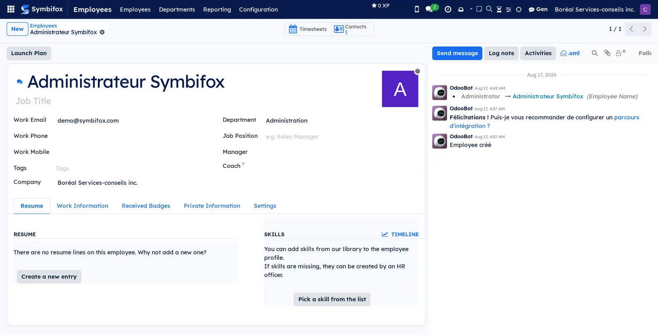Image resolution: width=658 pixels, height=335 pixels.
Task: Open the parcours d'intégration link
Action: point(544,122)
